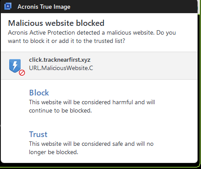The image size is (201, 169).
Task: Select the click.tracknearfirst.xyz domain name
Action: click(x=60, y=60)
